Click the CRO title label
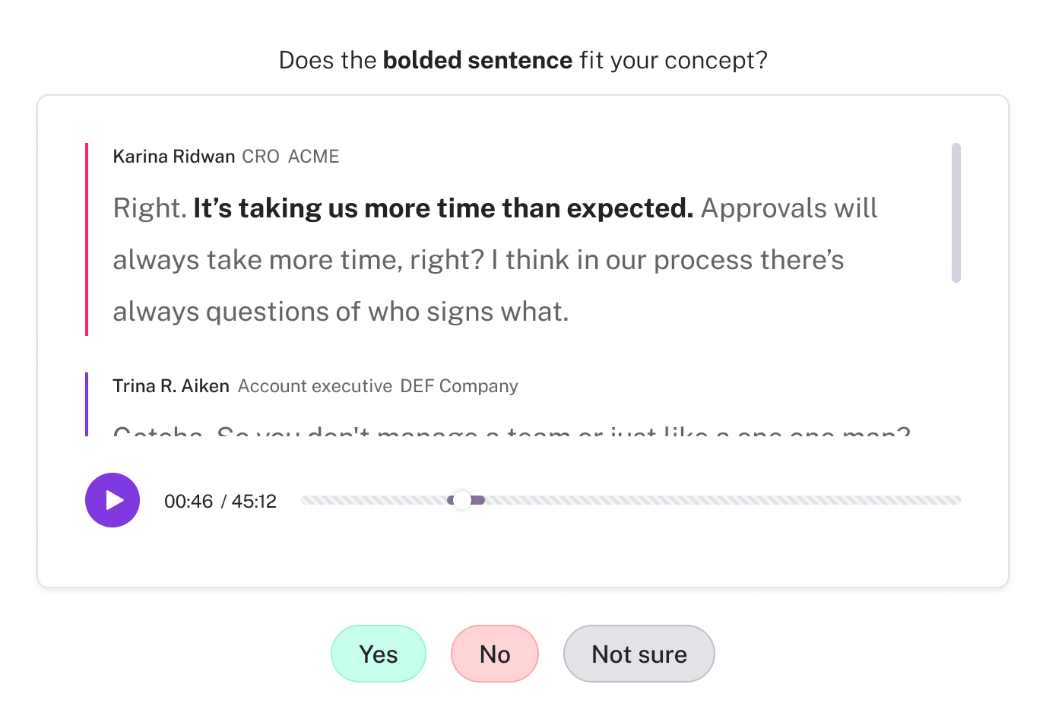The image size is (1046, 719). pos(261,157)
